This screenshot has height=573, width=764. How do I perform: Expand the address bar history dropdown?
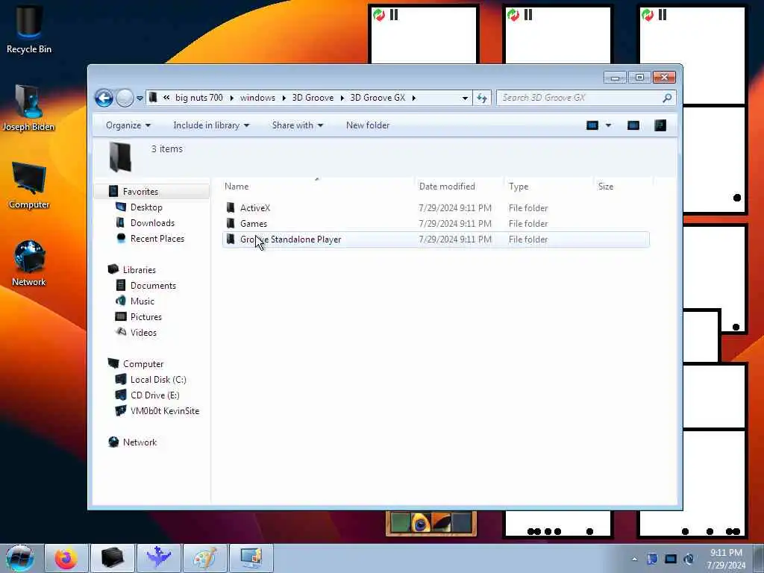(465, 98)
